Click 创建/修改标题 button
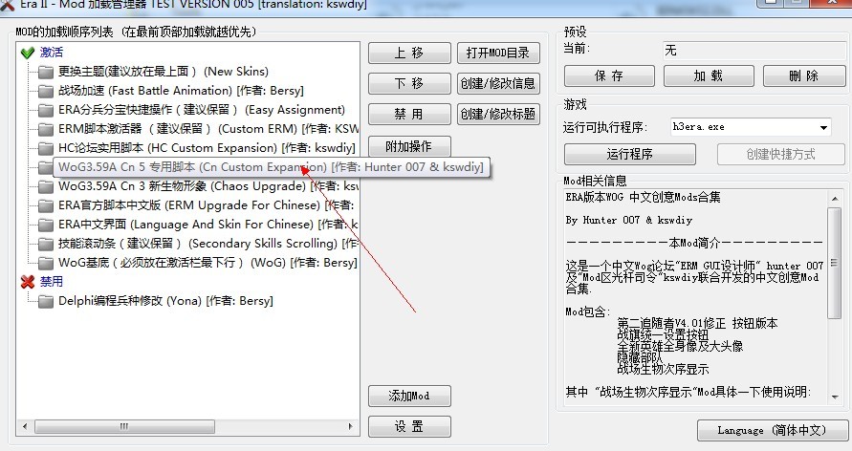This screenshot has width=852, height=451. coord(498,114)
